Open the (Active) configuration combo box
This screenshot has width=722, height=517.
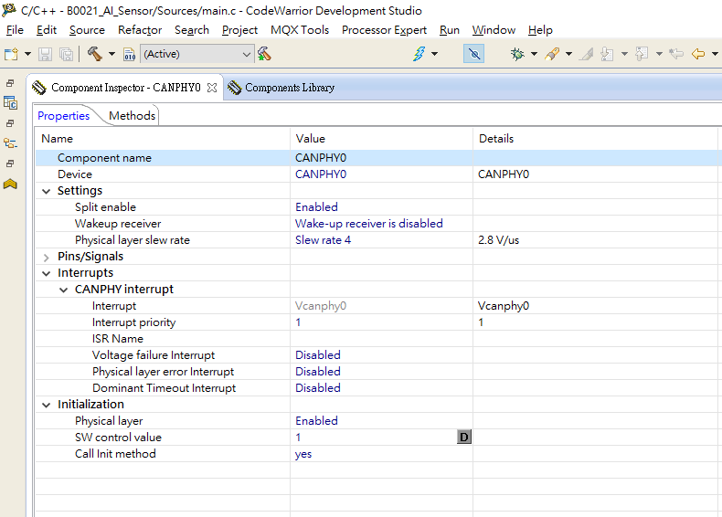coord(197,54)
